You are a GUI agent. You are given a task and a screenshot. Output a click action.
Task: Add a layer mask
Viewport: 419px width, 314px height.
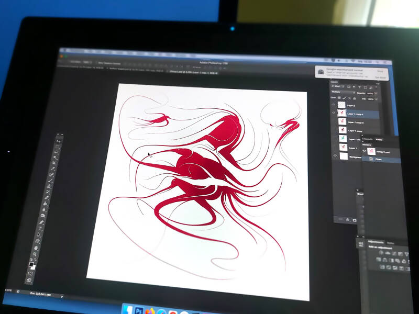pyautogui.click(x=355, y=220)
